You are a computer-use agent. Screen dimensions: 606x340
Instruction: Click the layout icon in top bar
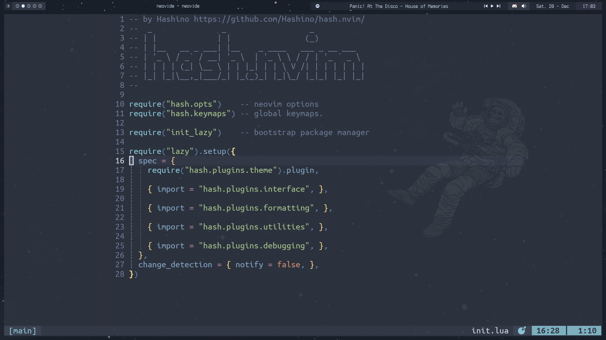pos(8,6)
